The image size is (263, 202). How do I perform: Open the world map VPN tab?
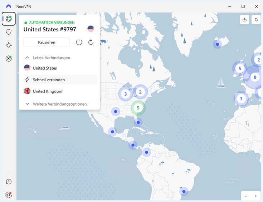click(x=9, y=19)
